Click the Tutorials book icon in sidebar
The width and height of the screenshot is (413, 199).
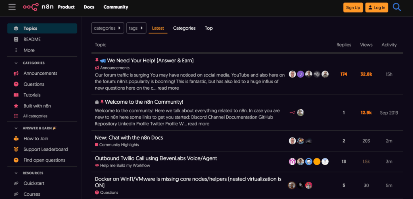pos(16,95)
